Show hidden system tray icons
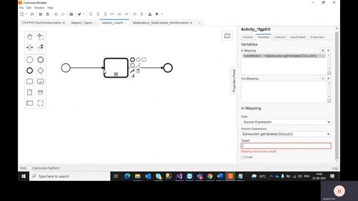Viewport: 358px width, 201px height. point(271,176)
